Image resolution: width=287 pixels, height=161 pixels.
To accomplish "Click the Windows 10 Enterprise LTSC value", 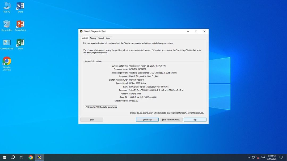I will click(153, 73).
